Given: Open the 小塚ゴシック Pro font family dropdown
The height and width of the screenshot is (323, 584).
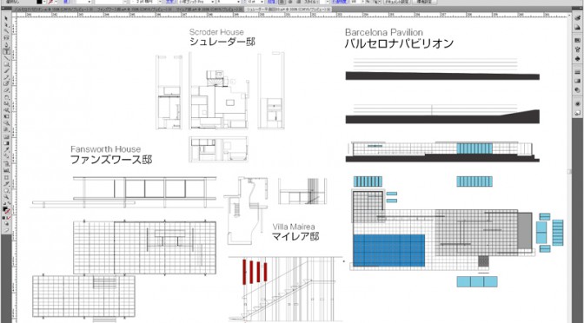Looking at the screenshot, I should pyautogui.click(x=213, y=2).
